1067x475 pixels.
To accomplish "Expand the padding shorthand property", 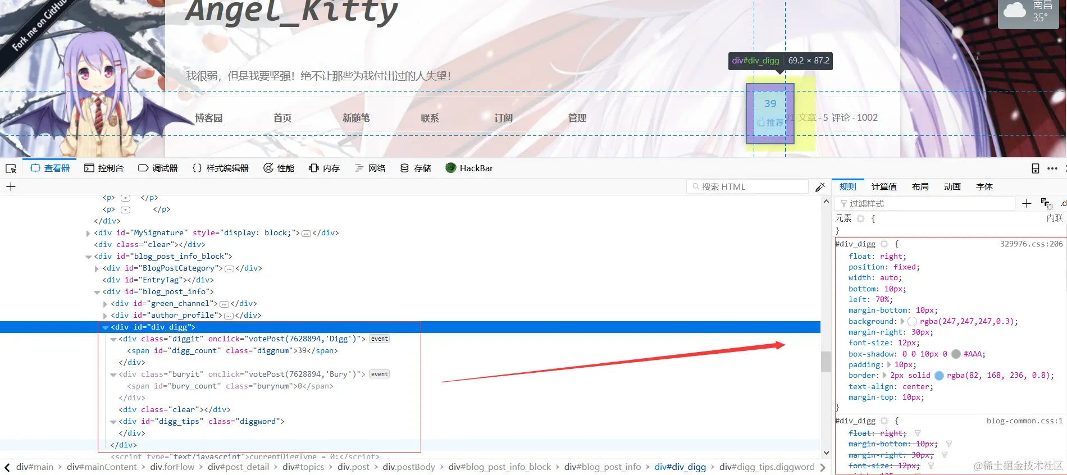I will 888,364.
